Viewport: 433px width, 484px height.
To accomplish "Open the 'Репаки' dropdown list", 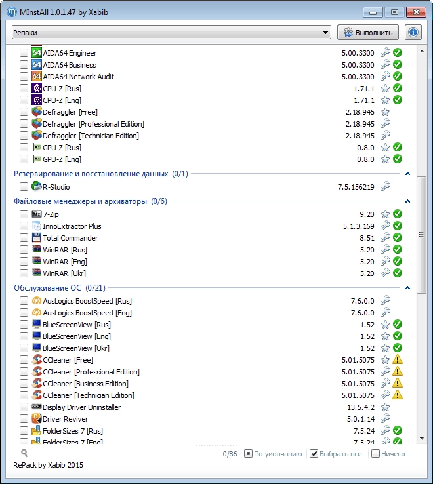I will click(171, 32).
